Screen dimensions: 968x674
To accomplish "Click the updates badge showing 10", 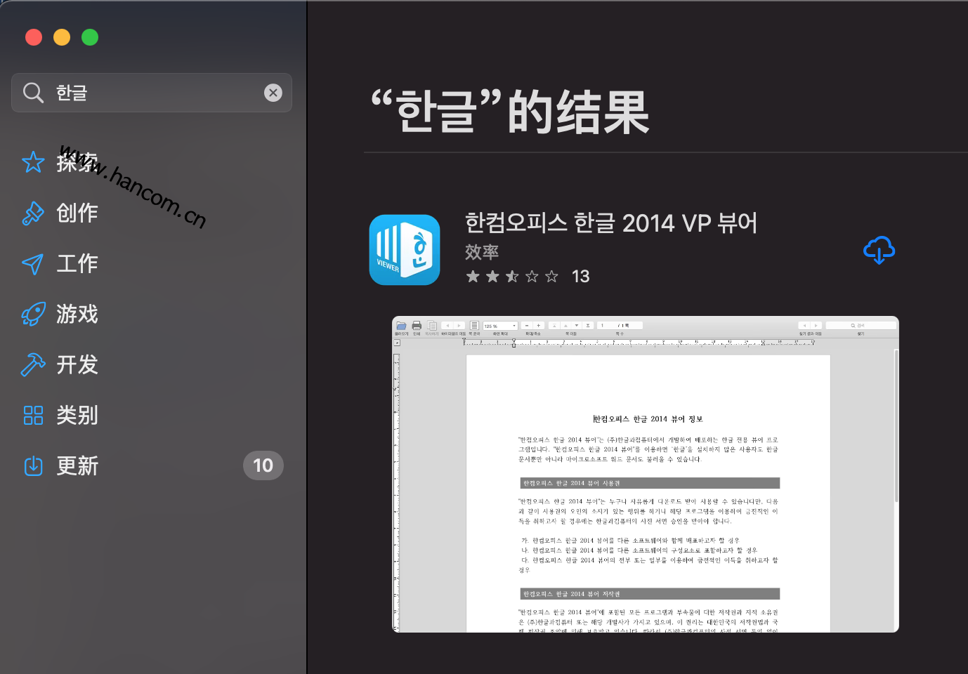I will [x=263, y=465].
